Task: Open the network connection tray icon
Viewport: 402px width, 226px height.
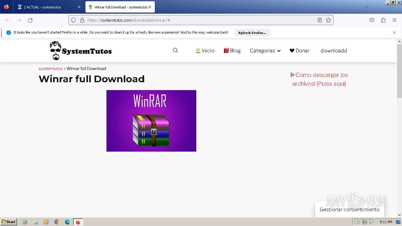Action: coord(365,222)
